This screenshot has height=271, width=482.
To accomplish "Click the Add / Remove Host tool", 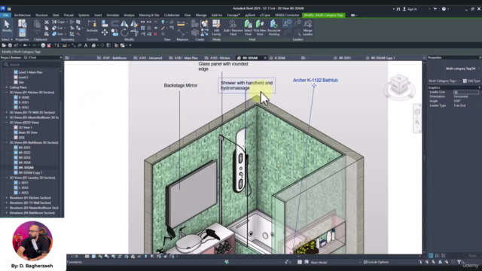I will pyautogui.click(x=233, y=28).
